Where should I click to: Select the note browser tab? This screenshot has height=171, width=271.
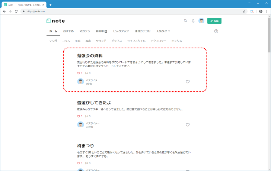point(24,5)
